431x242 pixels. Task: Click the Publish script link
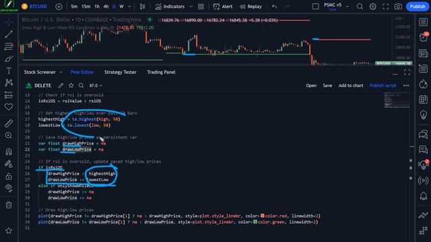tap(383, 85)
